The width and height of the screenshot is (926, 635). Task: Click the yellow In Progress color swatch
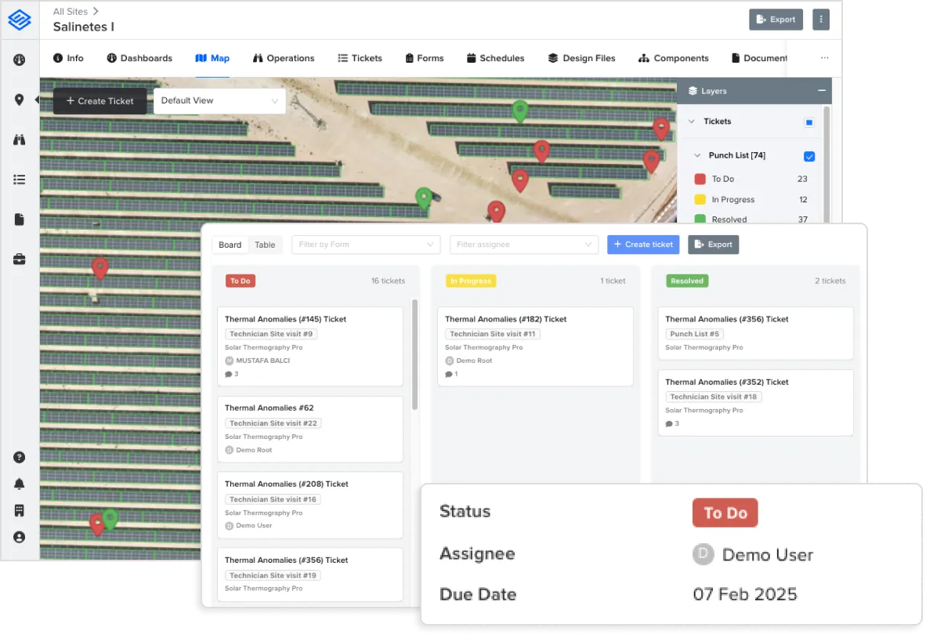(x=700, y=200)
